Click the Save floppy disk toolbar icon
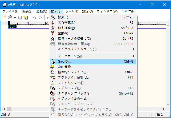Viewport: 171px width, 118px height. click(x=20, y=18)
